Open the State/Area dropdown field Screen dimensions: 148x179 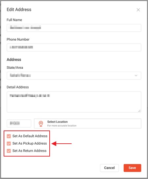point(74,76)
